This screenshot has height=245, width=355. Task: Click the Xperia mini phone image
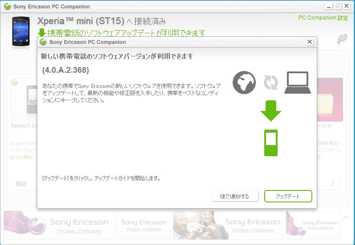click(21, 31)
